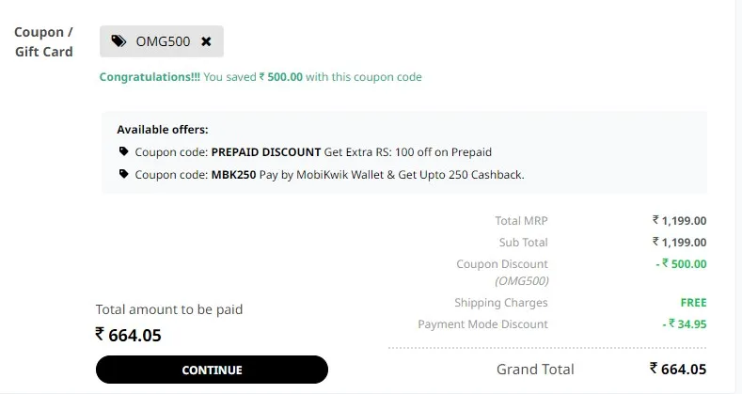
Task: Click the Available offers heading
Action: point(163,130)
